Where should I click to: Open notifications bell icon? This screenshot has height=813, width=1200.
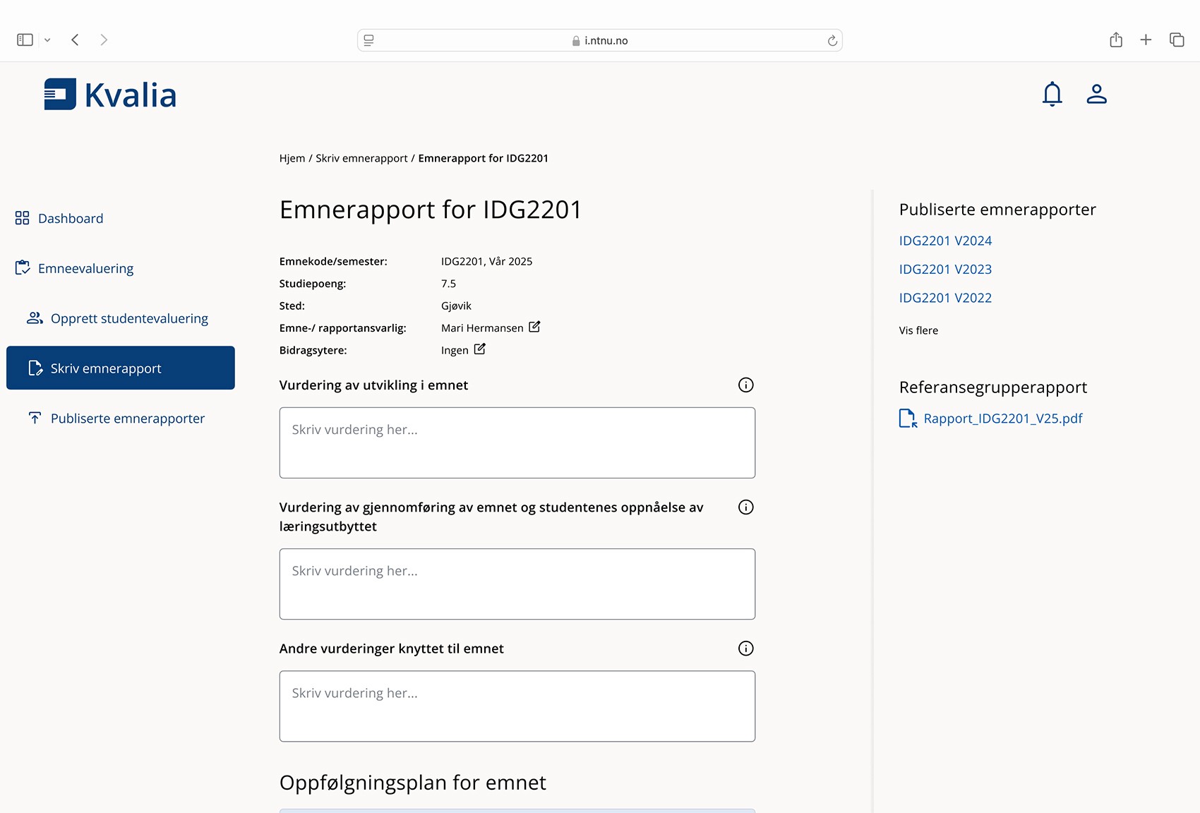(x=1052, y=94)
